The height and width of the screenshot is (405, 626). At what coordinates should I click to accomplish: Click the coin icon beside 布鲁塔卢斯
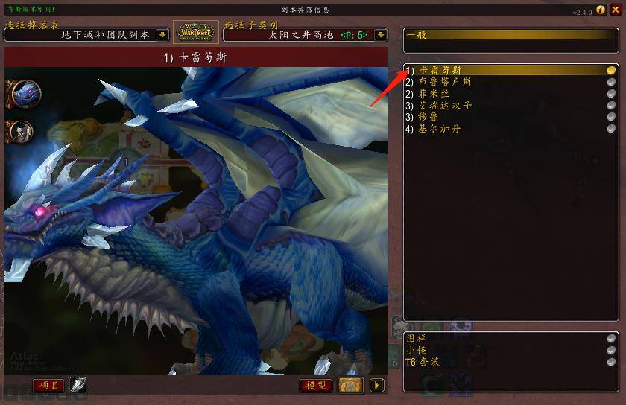click(x=611, y=82)
